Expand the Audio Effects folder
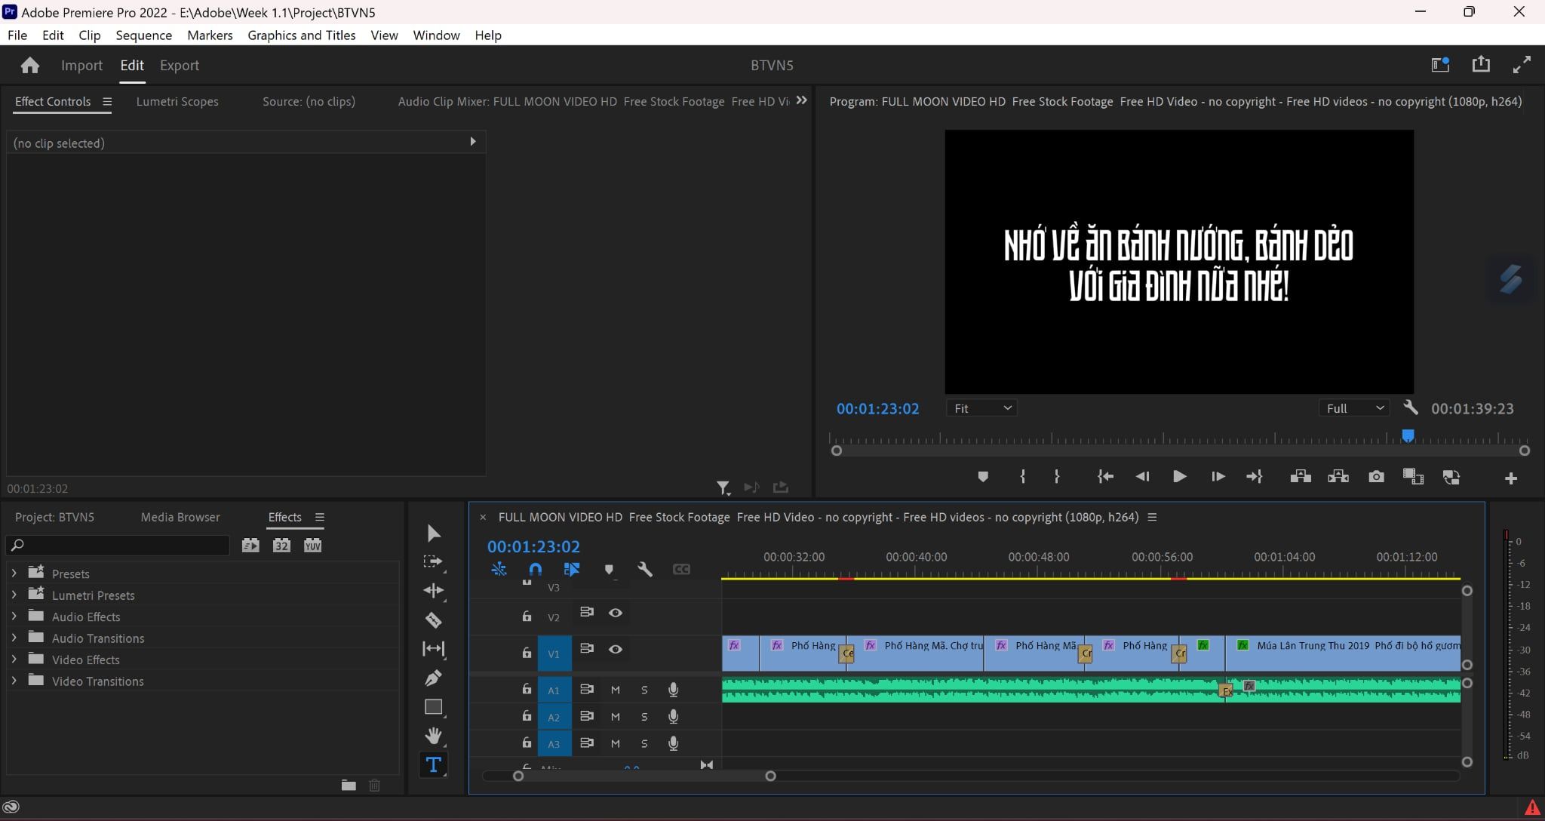Screen dimensions: 1545x821 14,617
